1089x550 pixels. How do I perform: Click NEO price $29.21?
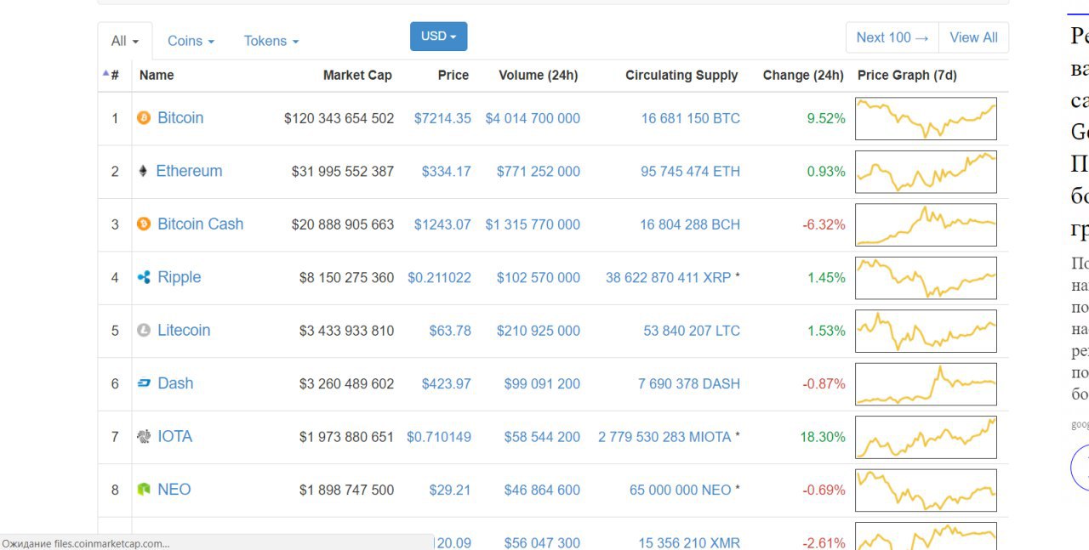(450, 490)
